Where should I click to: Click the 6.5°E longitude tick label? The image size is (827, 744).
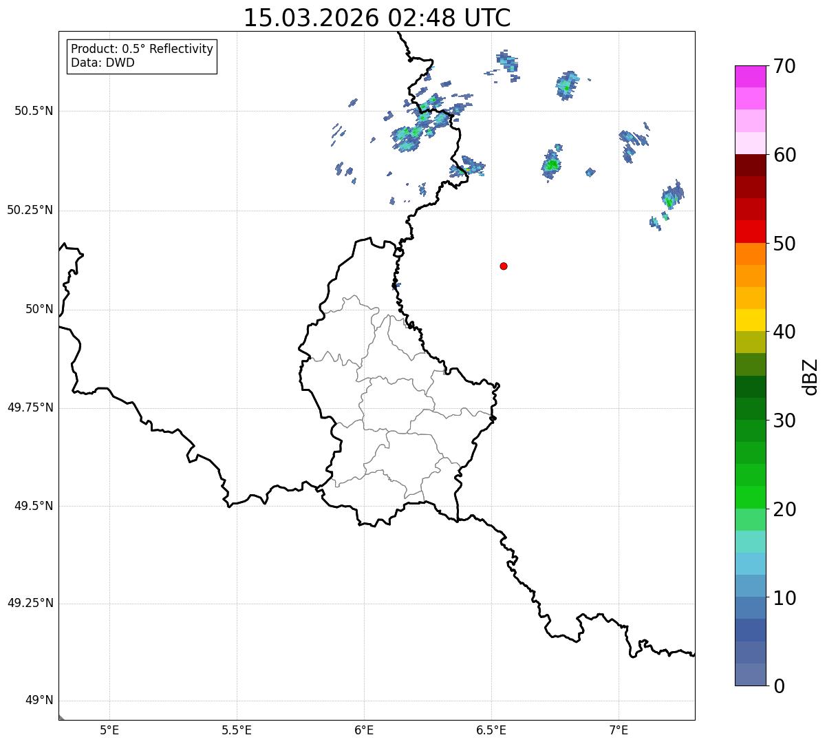click(491, 730)
